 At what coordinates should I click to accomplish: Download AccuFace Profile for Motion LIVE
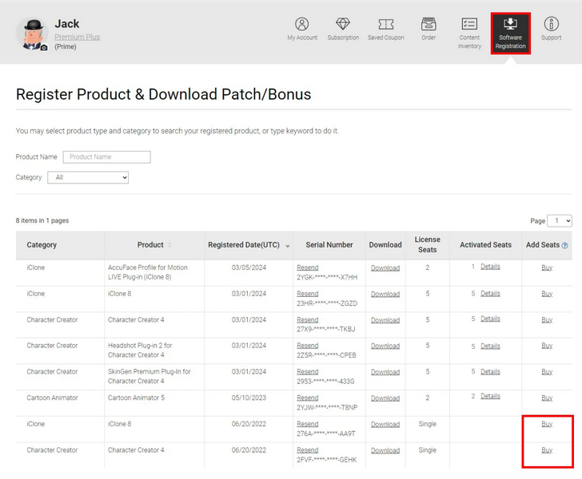385,267
